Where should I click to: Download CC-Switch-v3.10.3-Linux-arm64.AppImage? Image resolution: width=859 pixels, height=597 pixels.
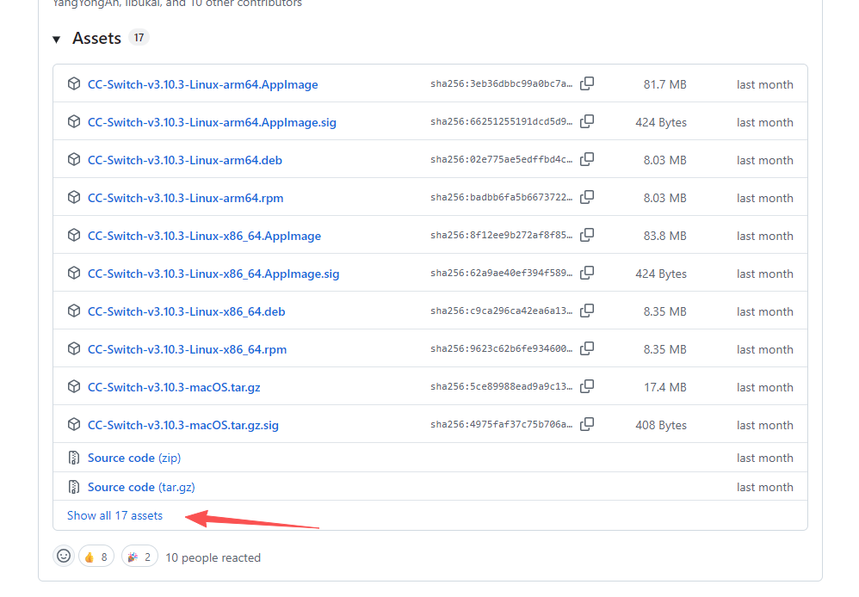point(202,84)
